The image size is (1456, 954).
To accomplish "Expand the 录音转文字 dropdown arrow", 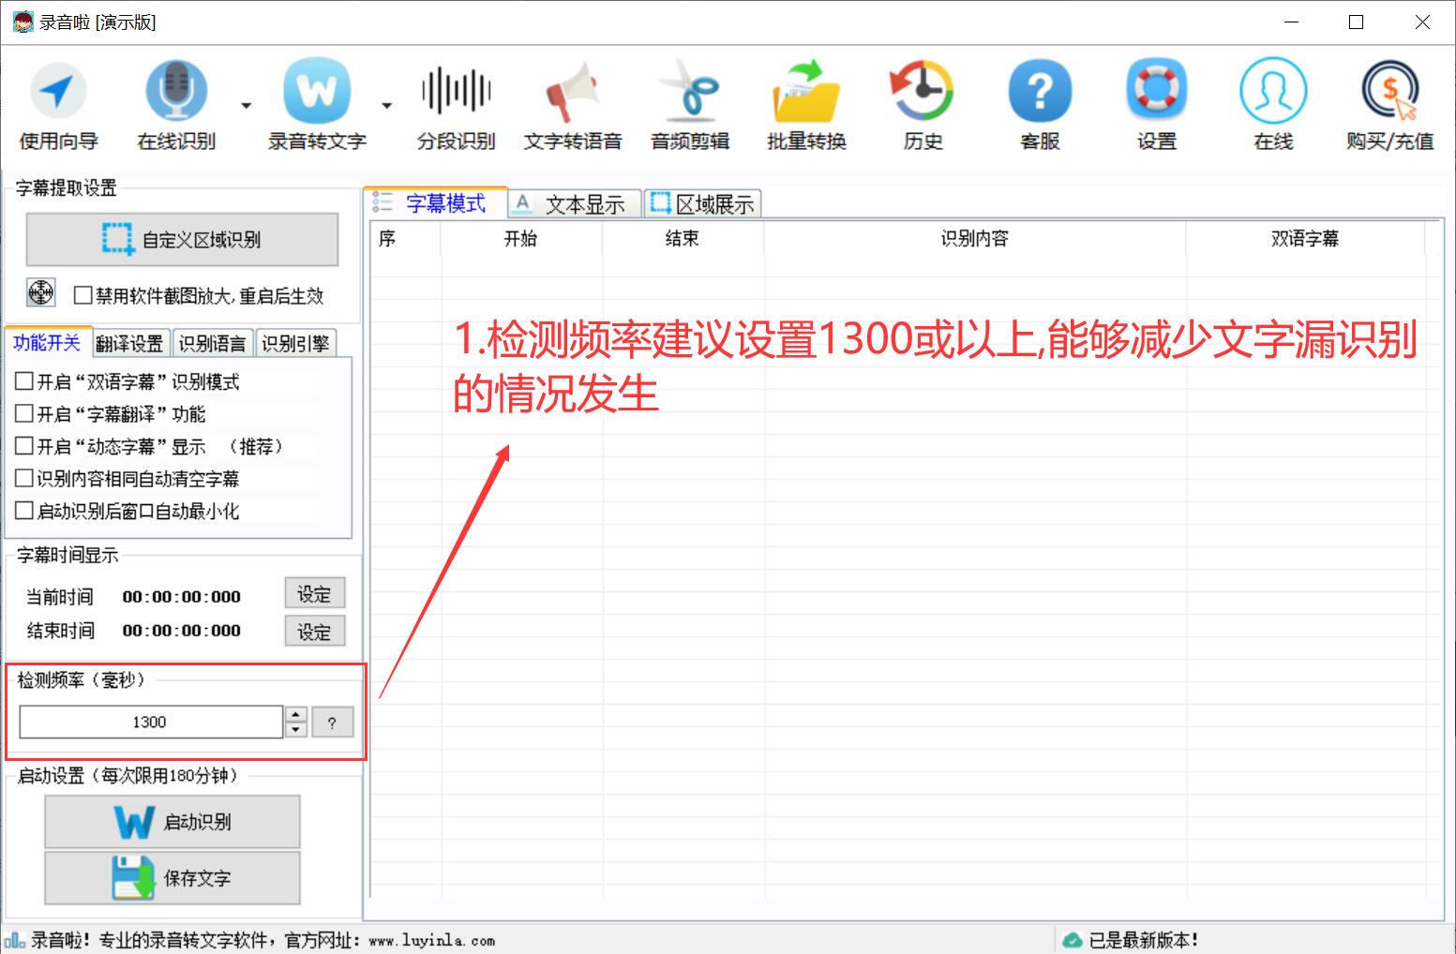I will click(386, 106).
